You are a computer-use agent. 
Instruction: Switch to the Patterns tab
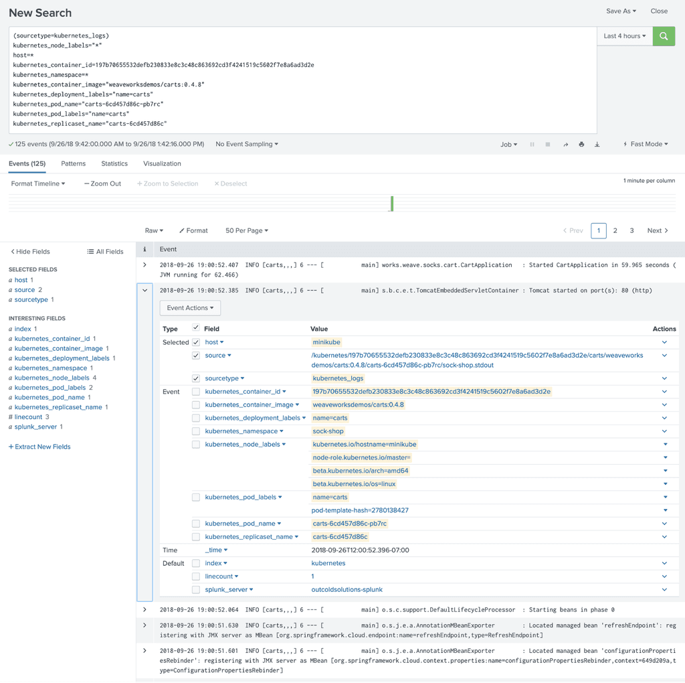(x=73, y=163)
